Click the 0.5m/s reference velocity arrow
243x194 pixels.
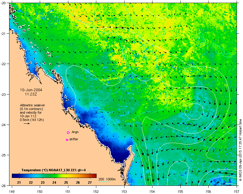(x=27, y=123)
